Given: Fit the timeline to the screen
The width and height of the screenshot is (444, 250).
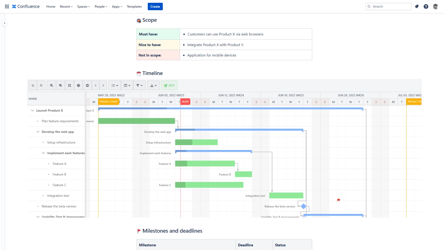Looking at the screenshot, I should click(69, 85).
